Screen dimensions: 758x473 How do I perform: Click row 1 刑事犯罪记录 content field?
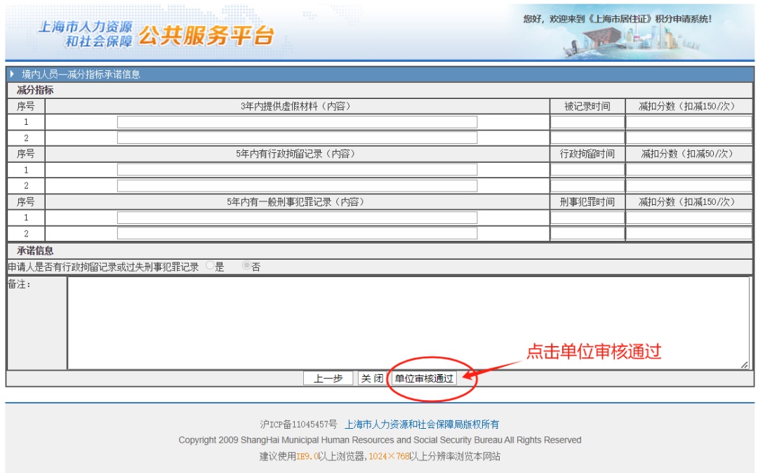point(297,218)
